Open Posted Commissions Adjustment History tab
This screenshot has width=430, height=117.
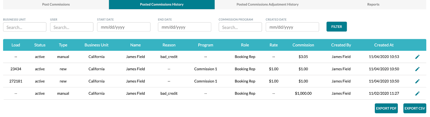tap(267, 5)
